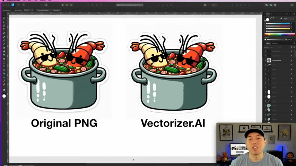Viewport: 296px width, 166px height.
Task: Select the Zoom magnifier tool
Action: tap(4, 90)
